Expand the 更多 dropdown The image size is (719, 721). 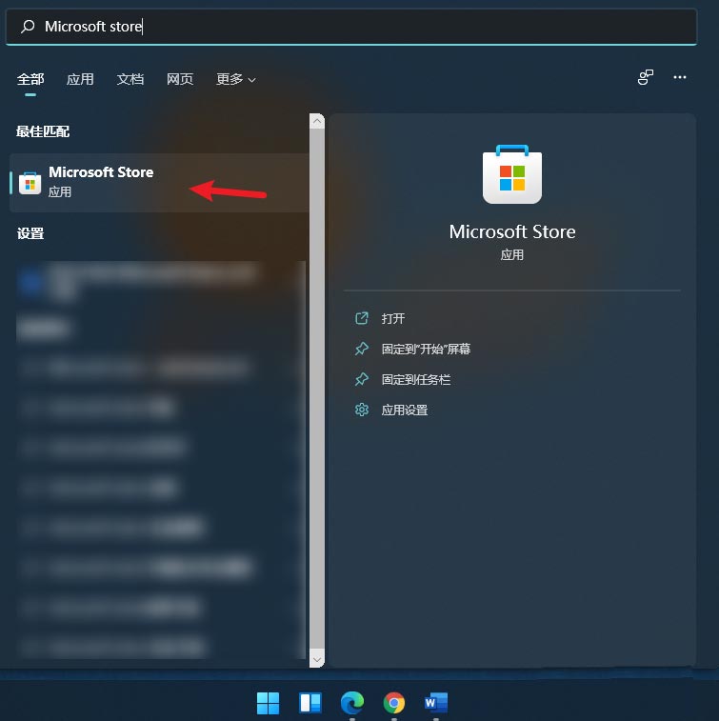click(x=236, y=79)
